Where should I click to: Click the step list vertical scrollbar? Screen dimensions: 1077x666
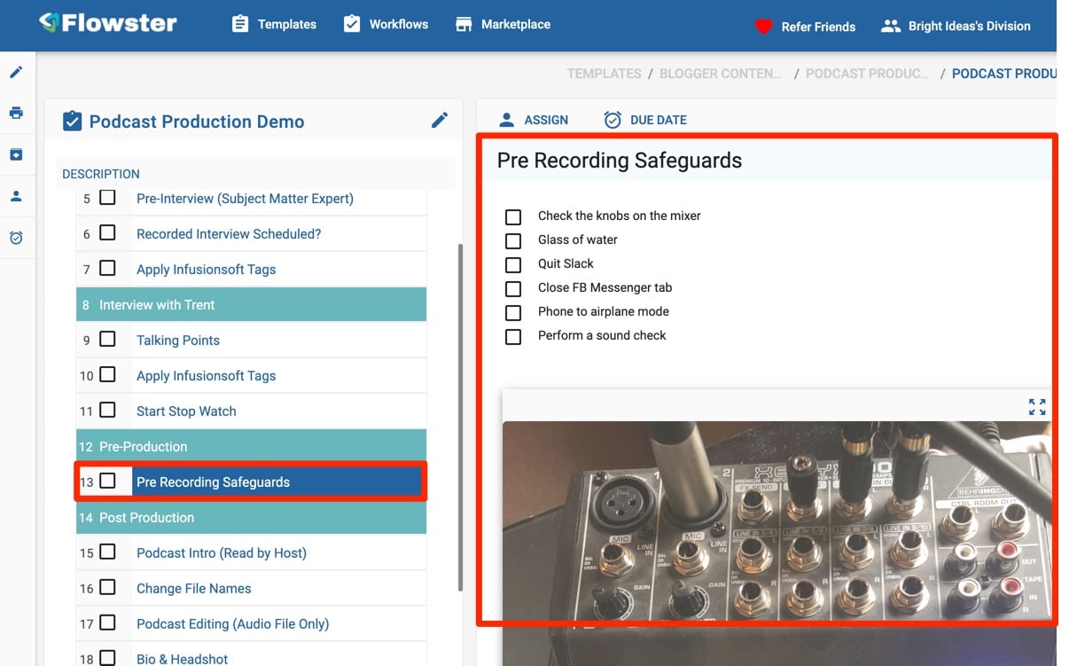point(459,417)
